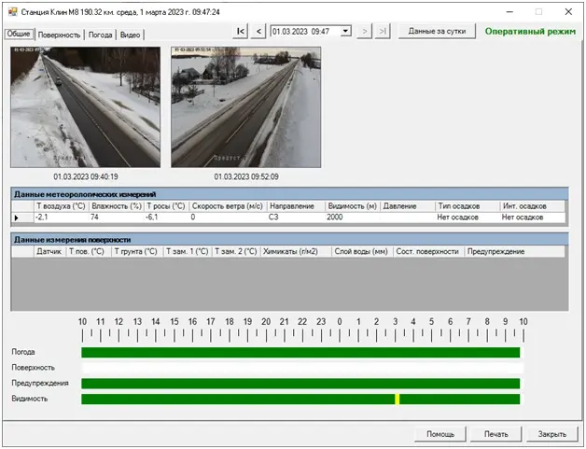Click the yellow marker on Видимость timeline
The image size is (586, 449).
[x=398, y=400]
